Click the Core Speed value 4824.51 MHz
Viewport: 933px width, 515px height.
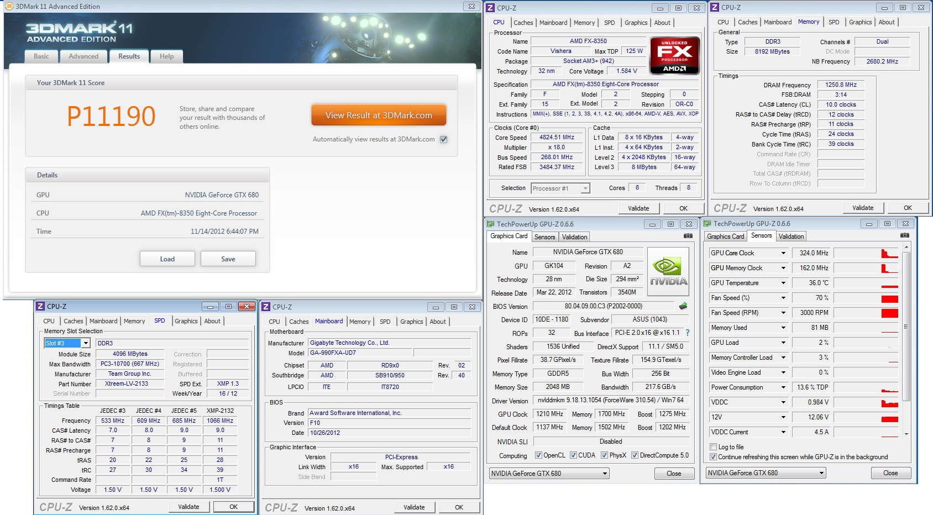[x=557, y=137]
